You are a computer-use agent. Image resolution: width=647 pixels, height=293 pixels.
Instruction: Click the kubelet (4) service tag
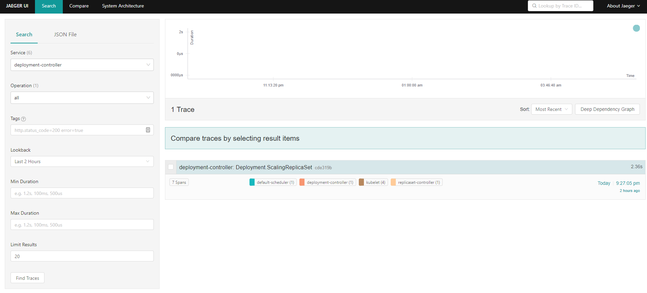click(373, 182)
